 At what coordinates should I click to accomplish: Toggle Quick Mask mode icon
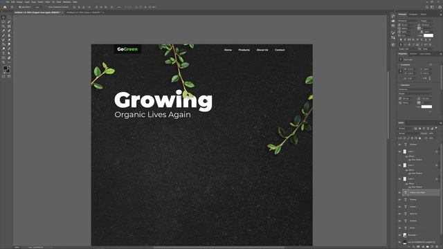[3, 76]
